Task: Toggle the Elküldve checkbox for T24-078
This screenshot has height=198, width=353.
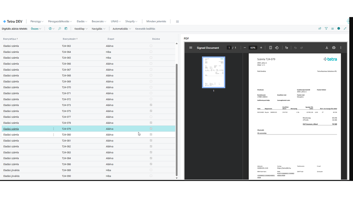Action: [x=151, y=123]
